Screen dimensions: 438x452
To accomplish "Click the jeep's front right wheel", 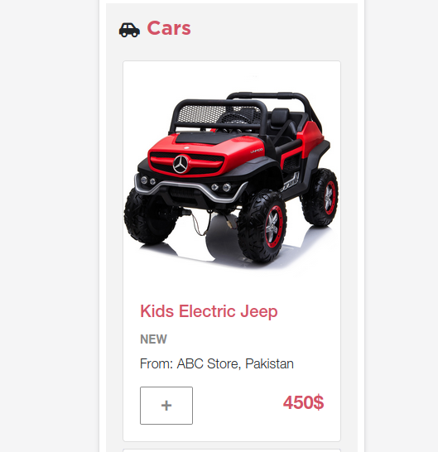I will 262,226.
